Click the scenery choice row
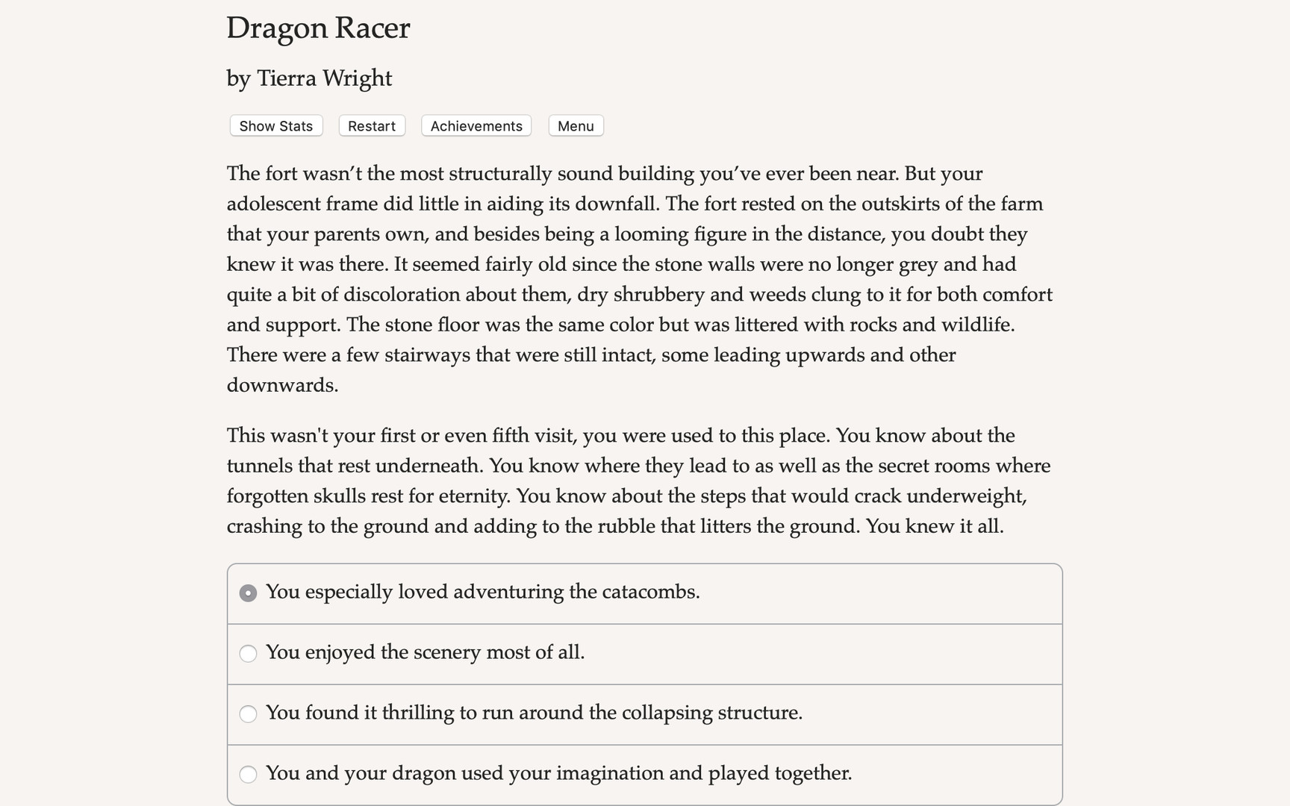The width and height of the screenshot is (1290, 806). 644,654
